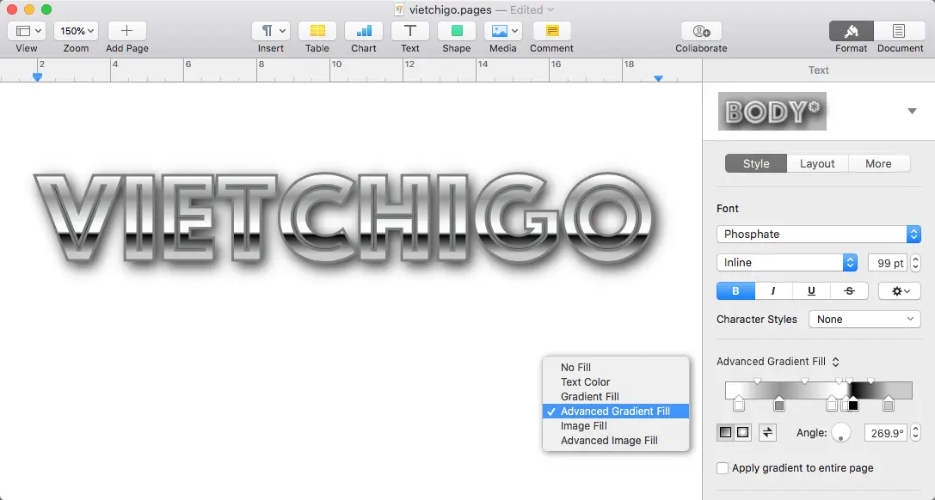935x500 pixels.
Task: Click the Shape toolbar icon
Action: [x=457, y=31]
